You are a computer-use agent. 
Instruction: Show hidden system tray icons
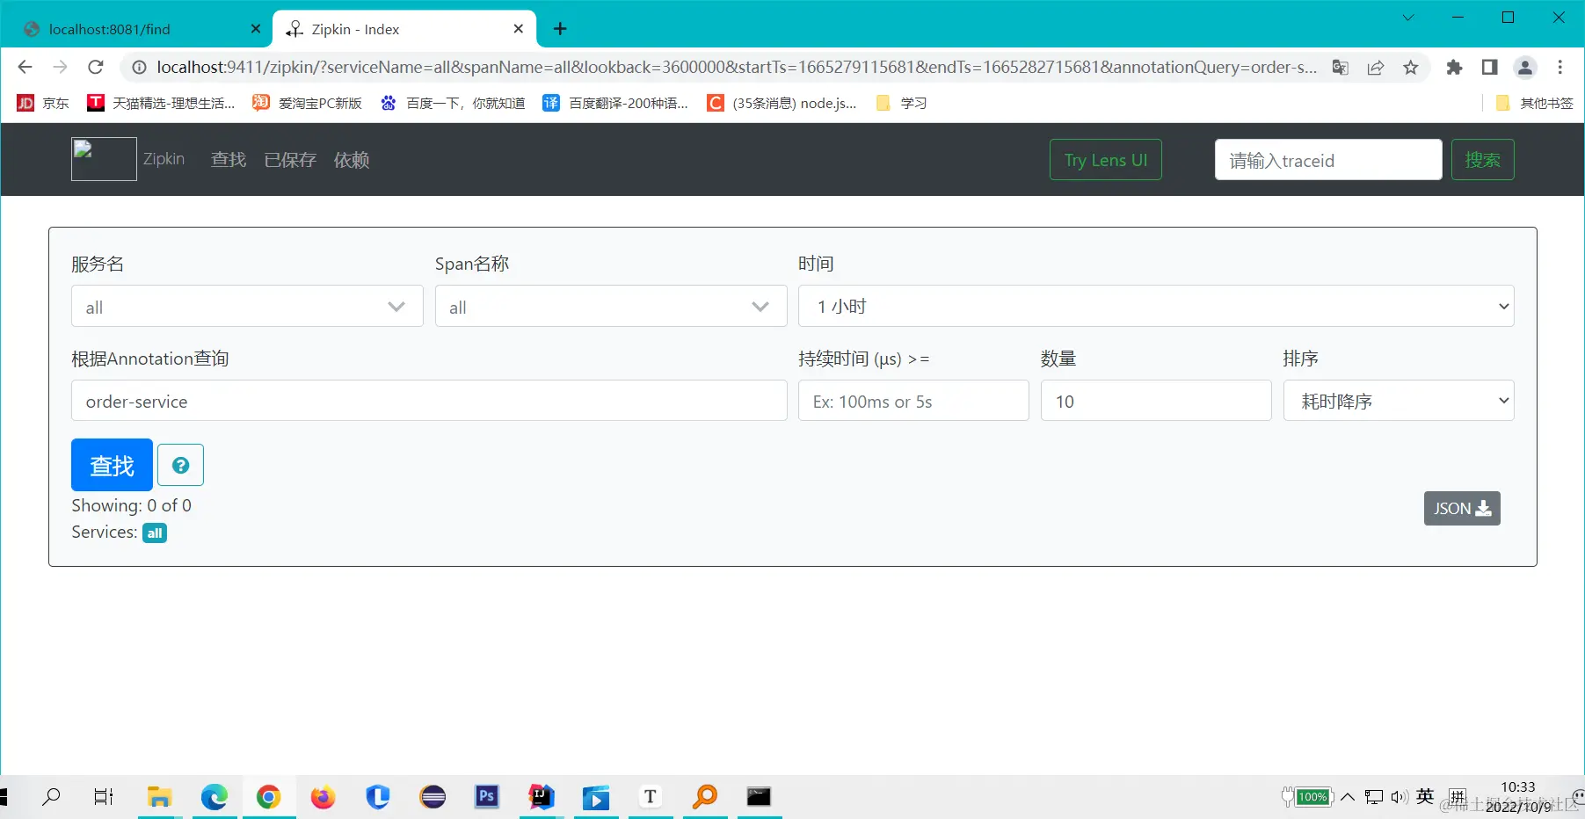pos(1347,797)
